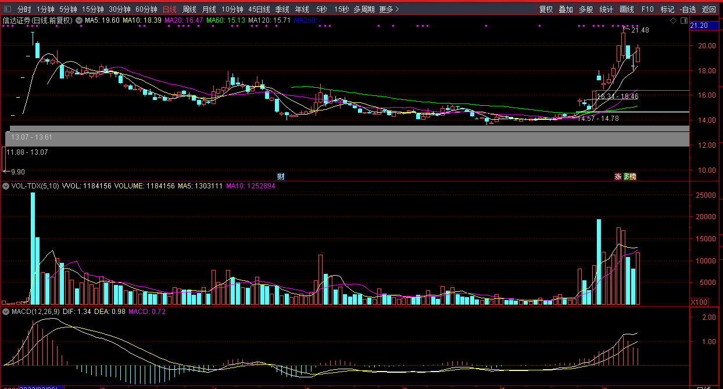Click the diamond marker icon above the price axis
The width and height of the screenshot is (723, 389).
point(673,20)
